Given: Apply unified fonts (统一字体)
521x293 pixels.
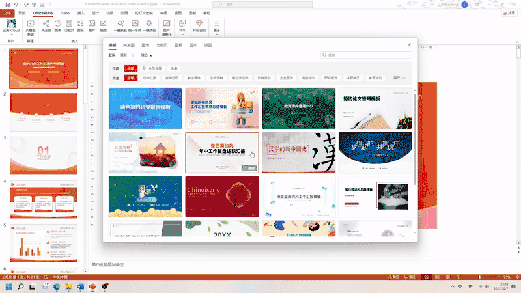Looking at the screenshot, I should coord(135,26).
